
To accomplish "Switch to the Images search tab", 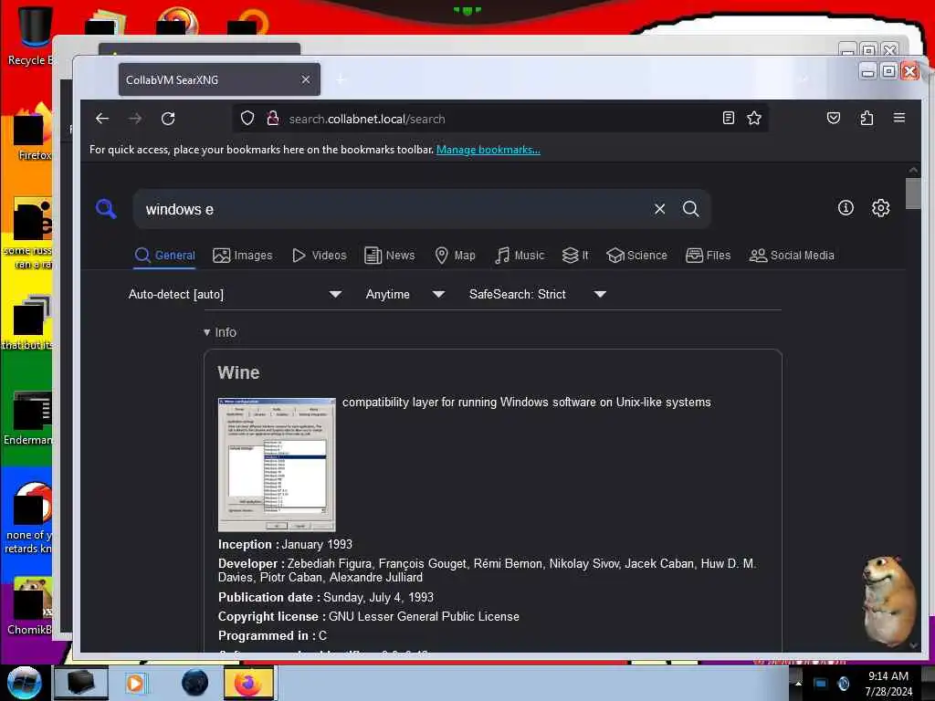I will click(x=243, y=256).
